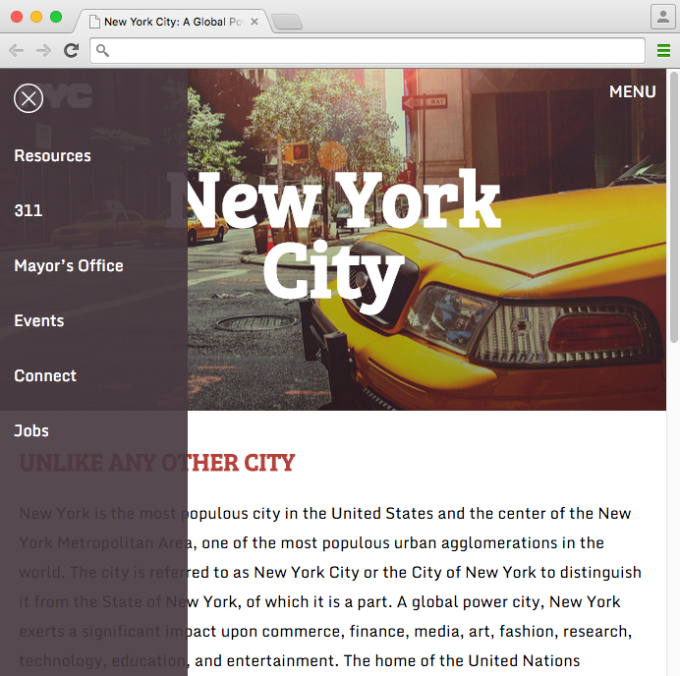This screenshot has width=680, height=676.
Task: Focus the browser address bar
Action: [x=373, y=51]
